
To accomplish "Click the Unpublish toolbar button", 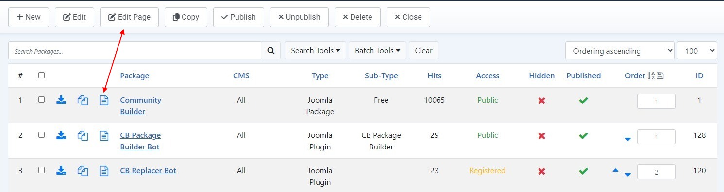I will coord(299,17).
